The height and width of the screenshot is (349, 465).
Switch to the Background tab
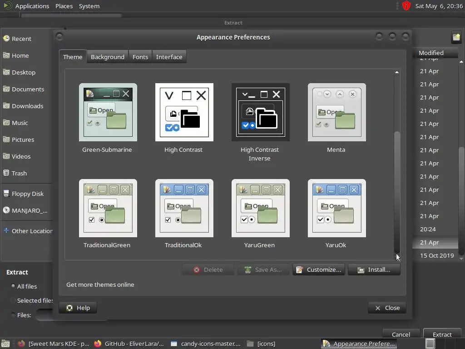[107, 57]
